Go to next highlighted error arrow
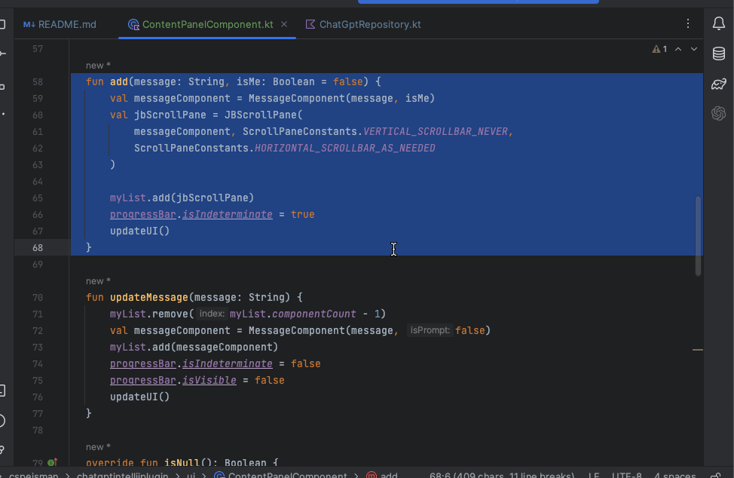Image resolution: width=734 pixels, height=478 pixels. click(x=694, y=49)
